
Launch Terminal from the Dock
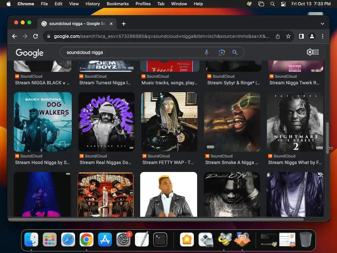[x=160, y=239]
